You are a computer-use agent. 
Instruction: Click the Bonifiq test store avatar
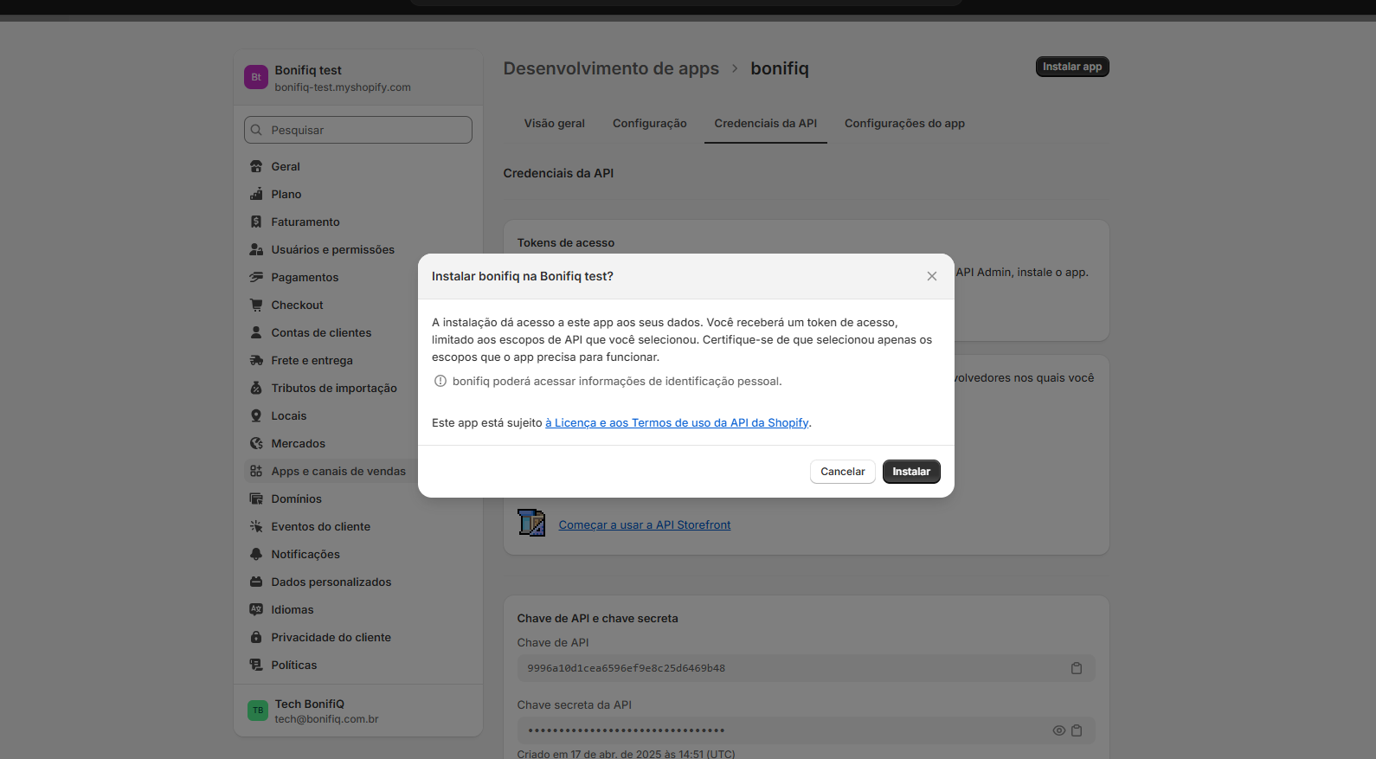click(256, 77)
